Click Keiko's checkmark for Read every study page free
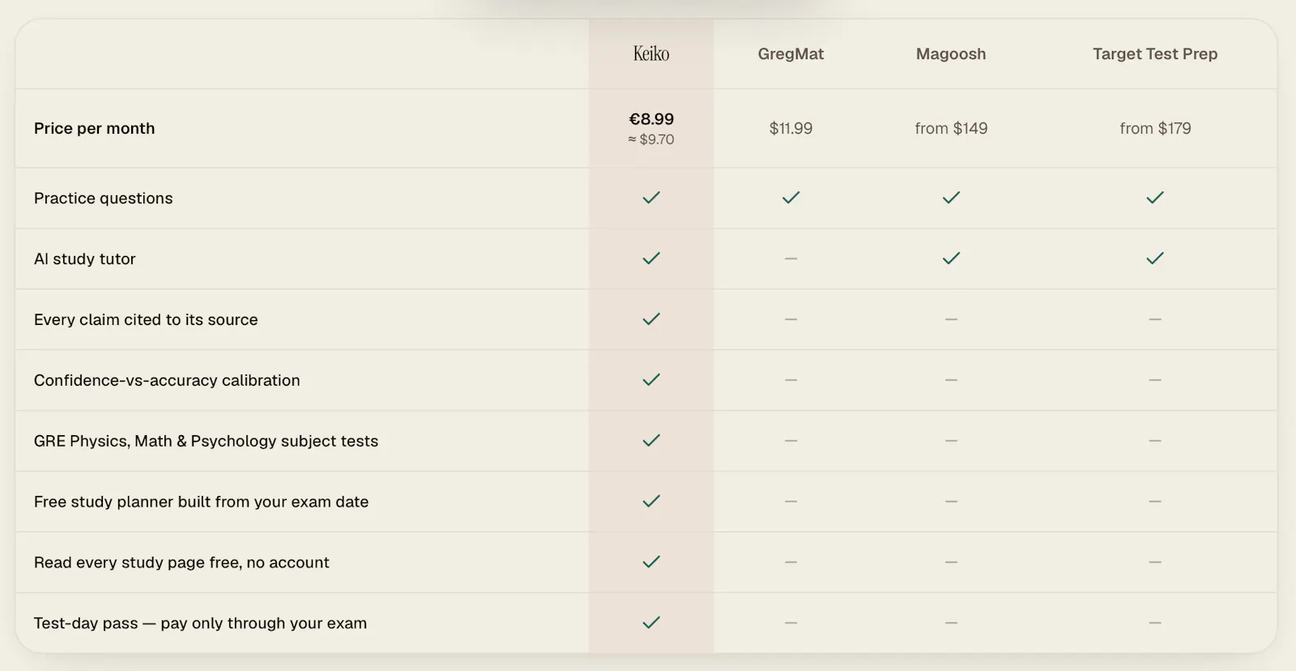Viewport: 1296px width, 671px height. click(651, 562)
